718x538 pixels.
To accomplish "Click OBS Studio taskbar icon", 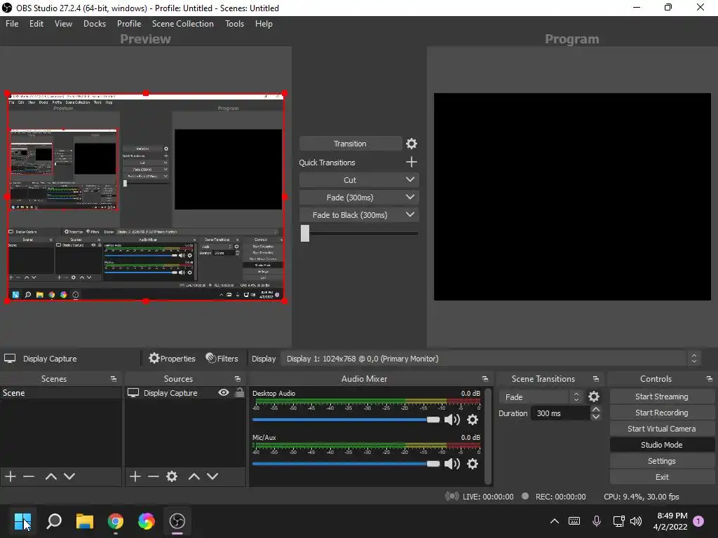I will click(x=177, y=521).
